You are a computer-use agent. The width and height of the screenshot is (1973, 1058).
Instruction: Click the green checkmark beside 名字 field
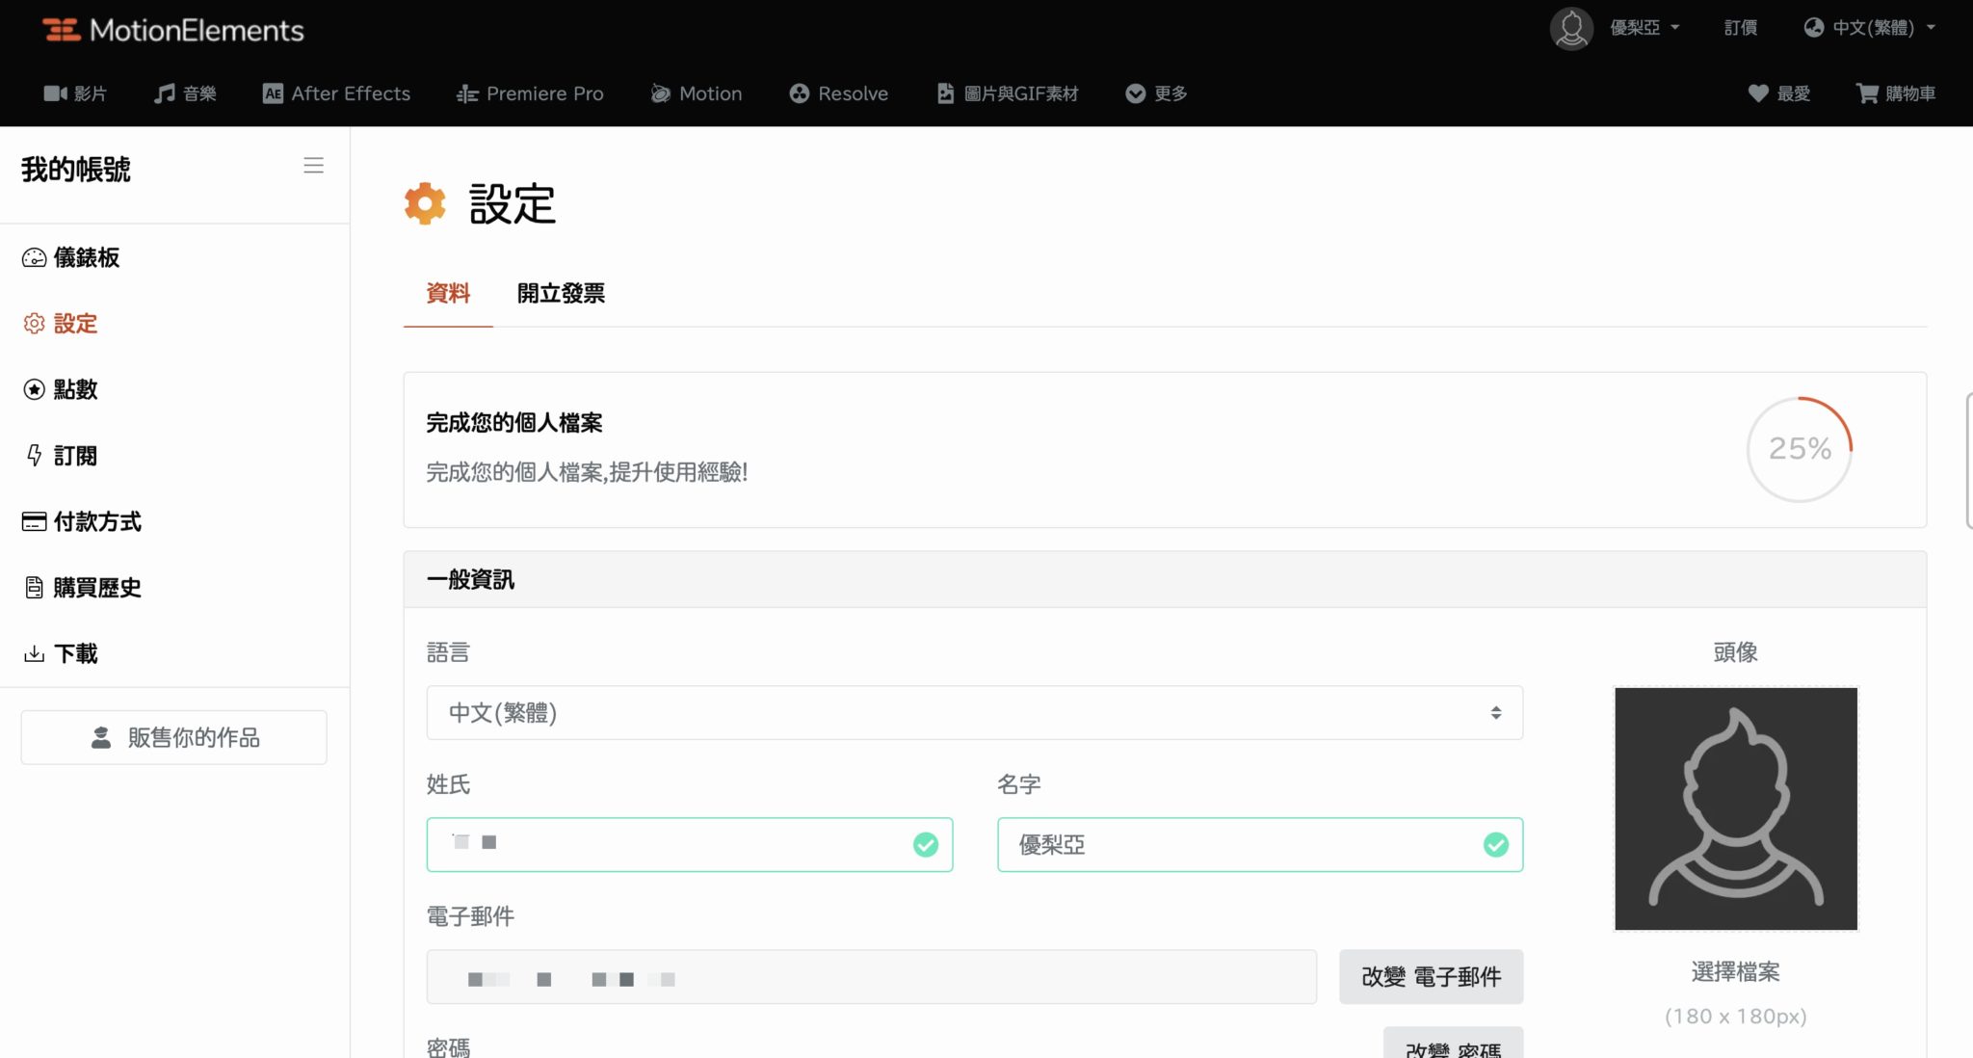[x=1494, y=847]
